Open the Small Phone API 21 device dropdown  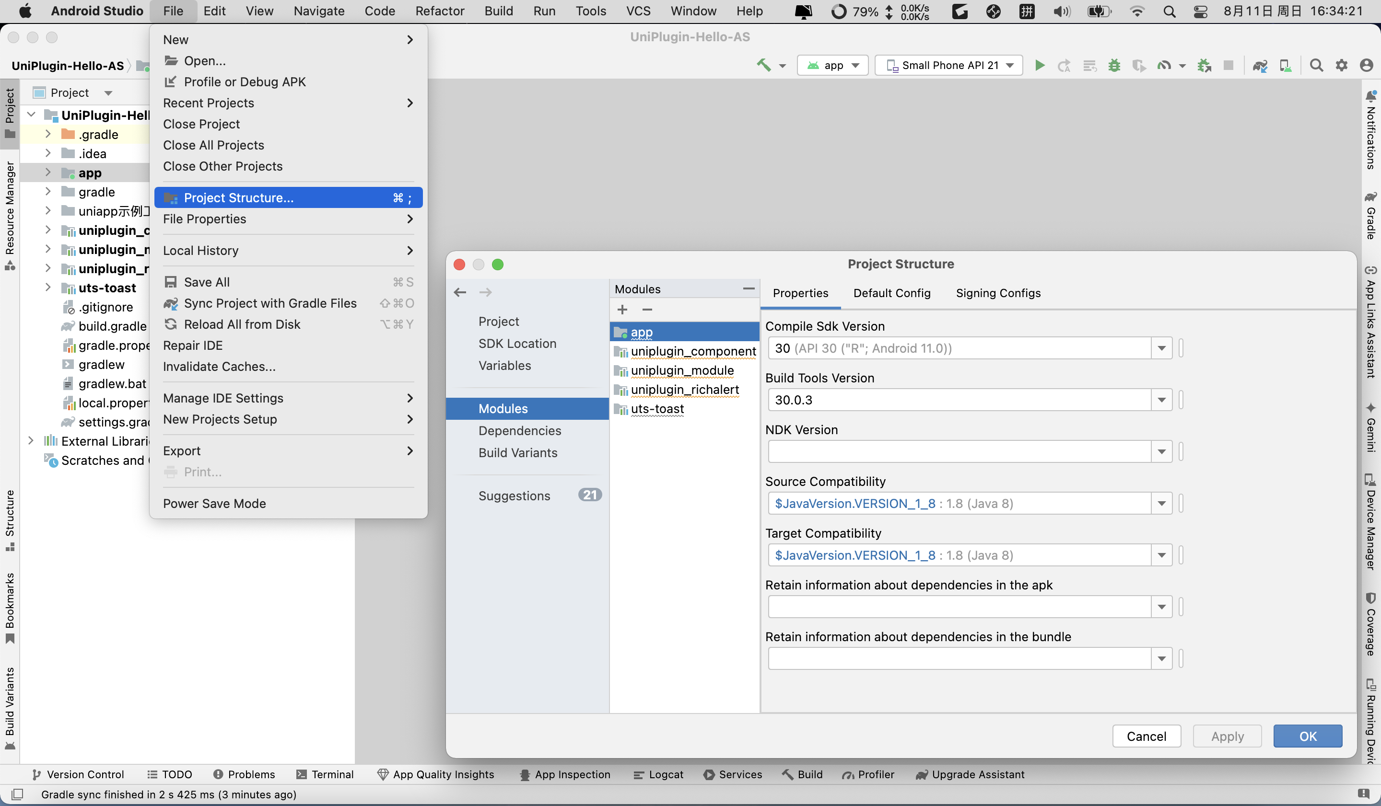[x=948, y=66]
